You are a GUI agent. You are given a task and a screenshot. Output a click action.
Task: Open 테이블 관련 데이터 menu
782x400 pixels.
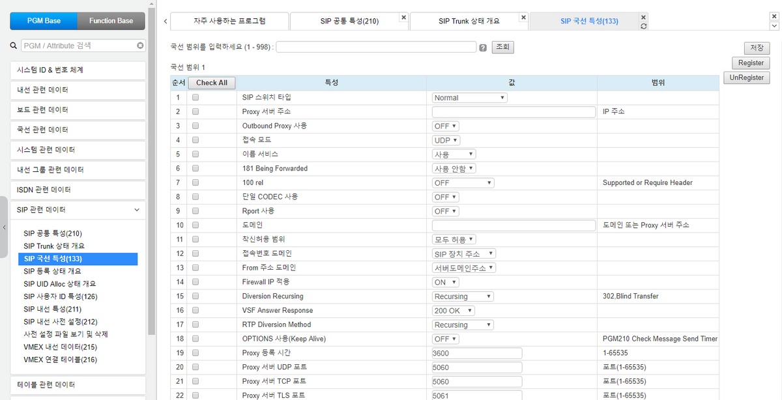(78, 384)
